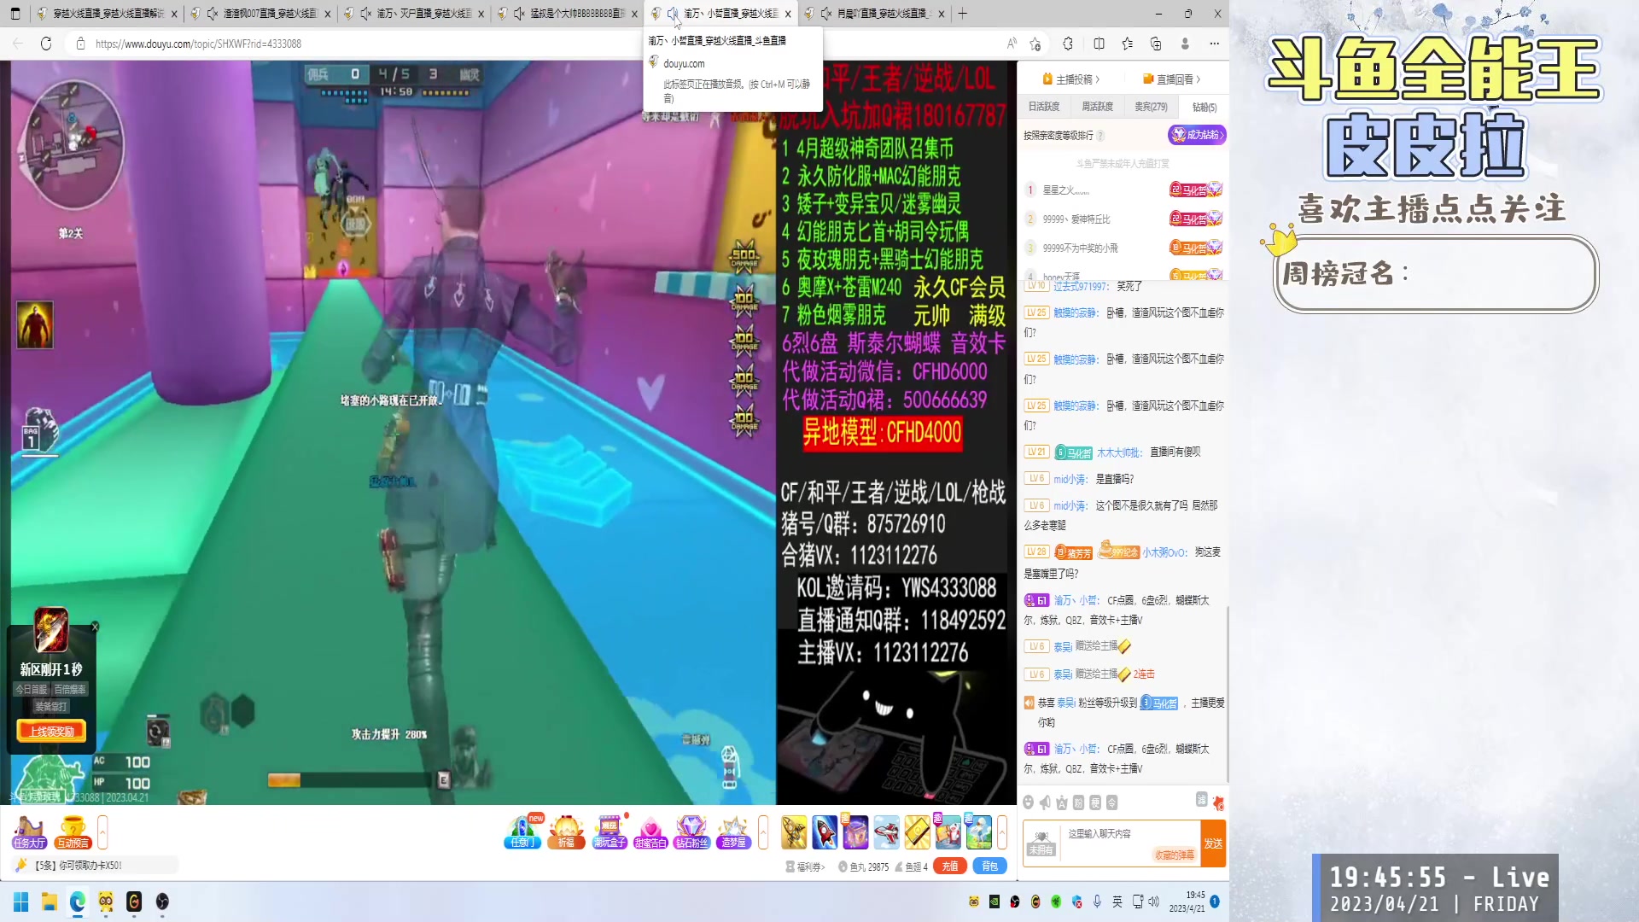Toggle system volume in the Windows tray
Screen dimensions: 1639x922
[x=1154, y=902]
